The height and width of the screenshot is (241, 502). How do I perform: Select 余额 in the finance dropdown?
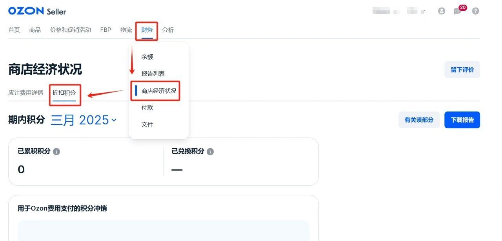pos(147,57)
